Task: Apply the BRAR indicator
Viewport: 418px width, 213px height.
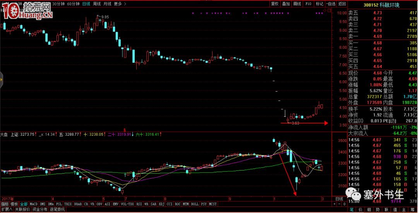Action: point(78,204)
